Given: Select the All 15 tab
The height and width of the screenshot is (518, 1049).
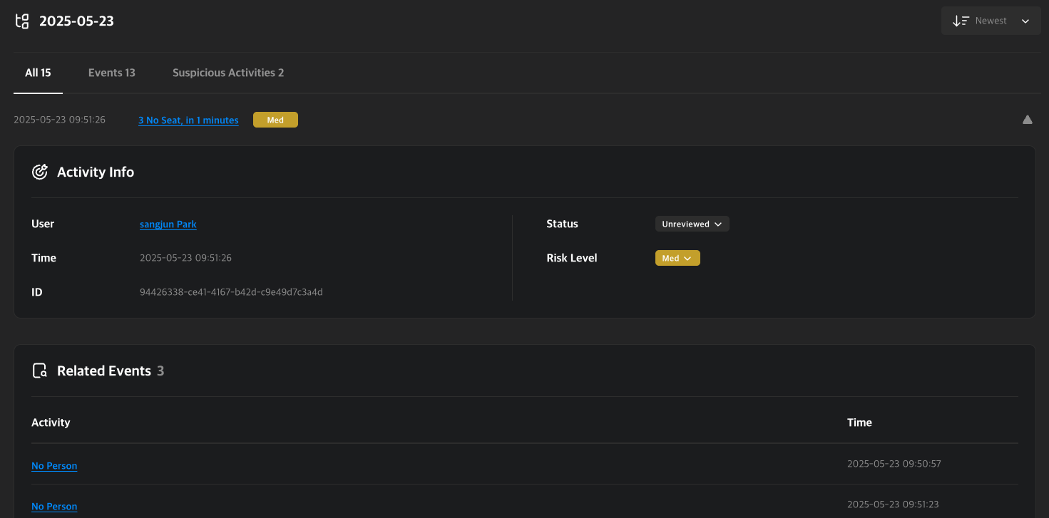Looking at the screenshot, I should coord(38,72).
